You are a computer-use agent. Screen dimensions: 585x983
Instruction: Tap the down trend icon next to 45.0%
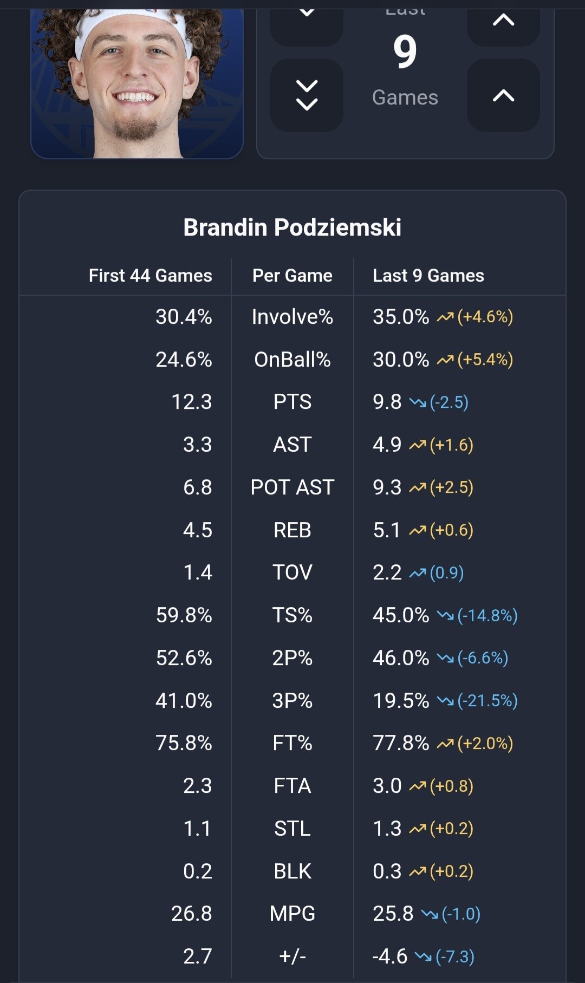point(445,615)
